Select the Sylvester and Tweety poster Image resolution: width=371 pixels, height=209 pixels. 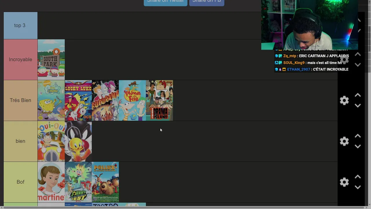[x=78, y=141]
